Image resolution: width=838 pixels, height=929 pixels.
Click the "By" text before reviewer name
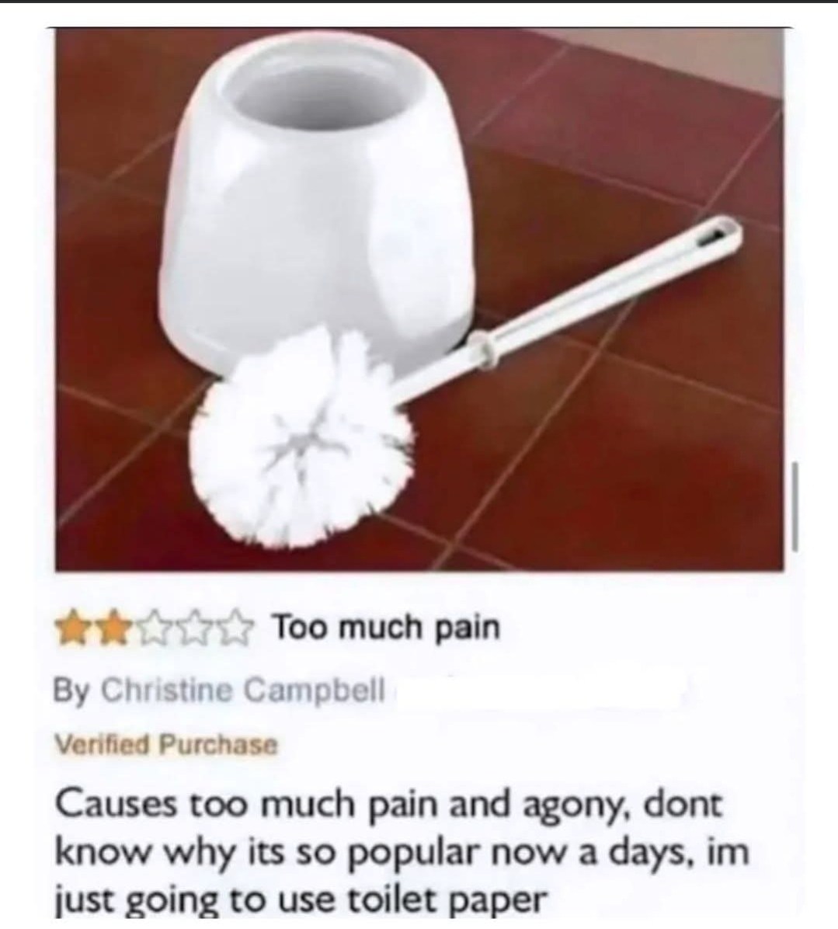point(72,691)
